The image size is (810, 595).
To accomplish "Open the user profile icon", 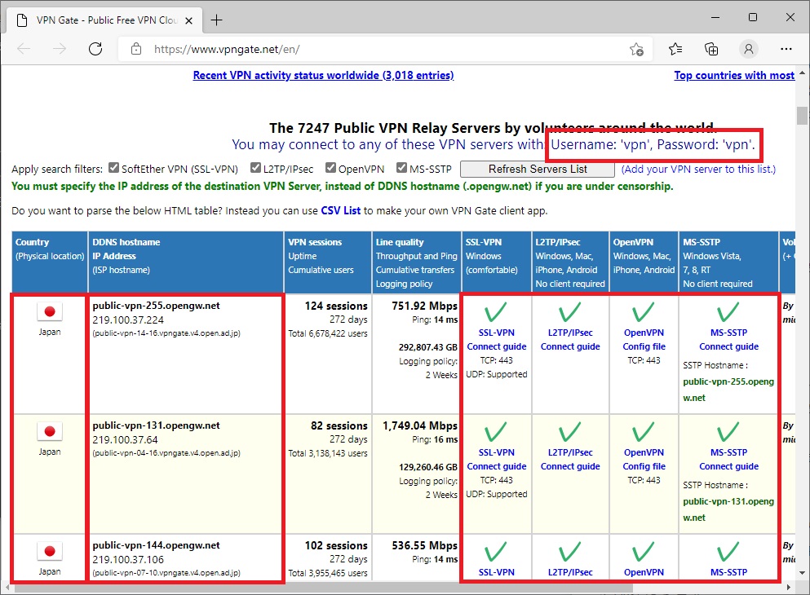I will (749, 49).
